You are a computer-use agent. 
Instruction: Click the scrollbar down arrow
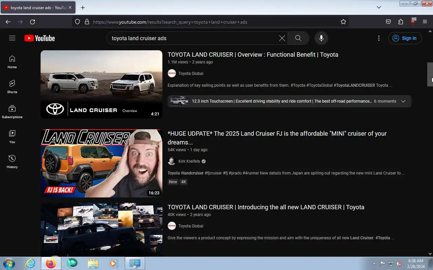430,254
